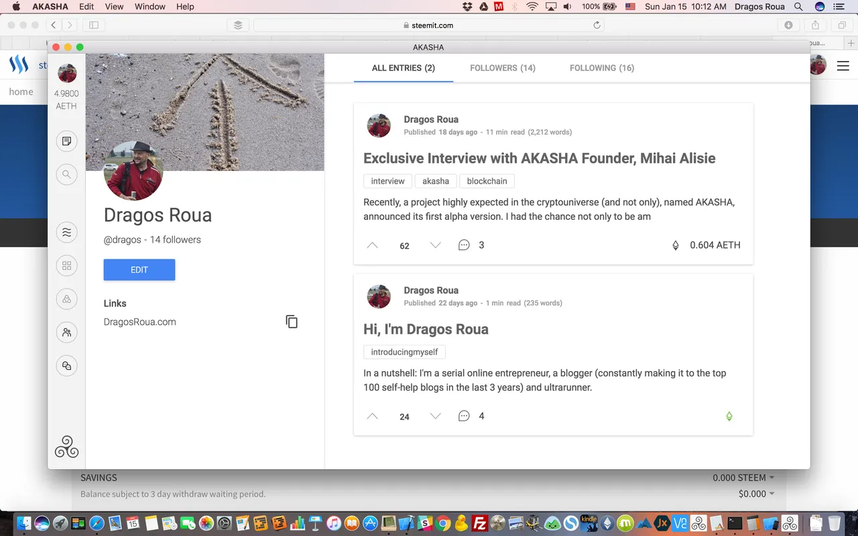Open the AKASHA application menu

(49, 7)
